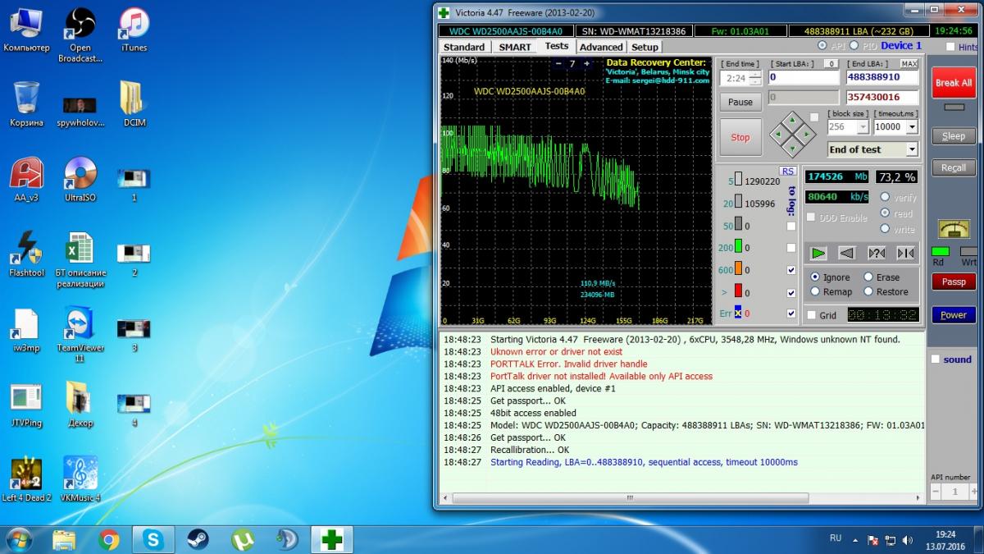Open the Windows Start menu

click(x=18, y=539)
